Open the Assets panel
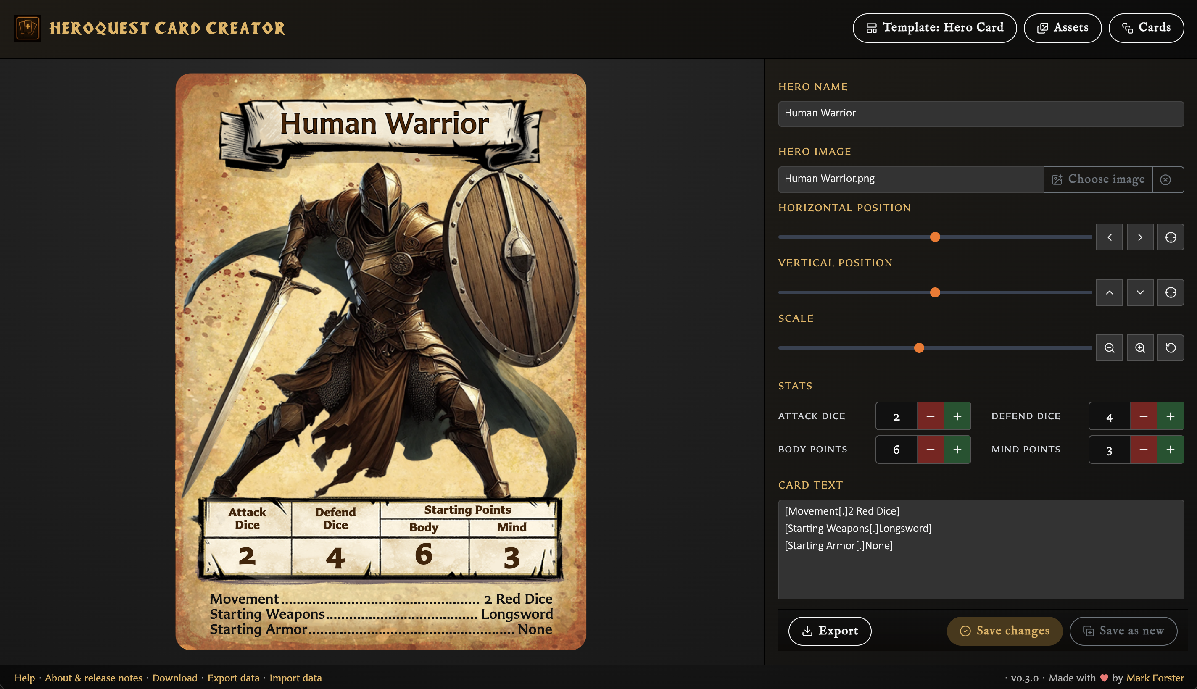This screenshot has width=1197, height=689. [x=1062, y=28]
